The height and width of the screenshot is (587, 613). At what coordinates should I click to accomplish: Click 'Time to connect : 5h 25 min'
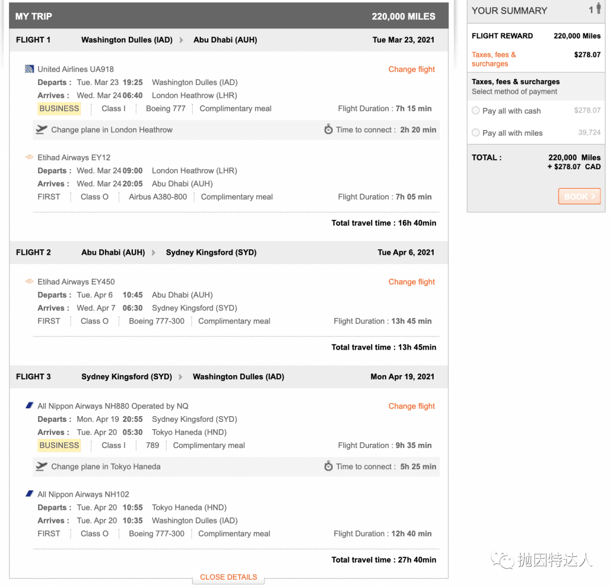[386, 467]
